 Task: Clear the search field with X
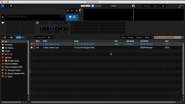click(x=182, y=38)
